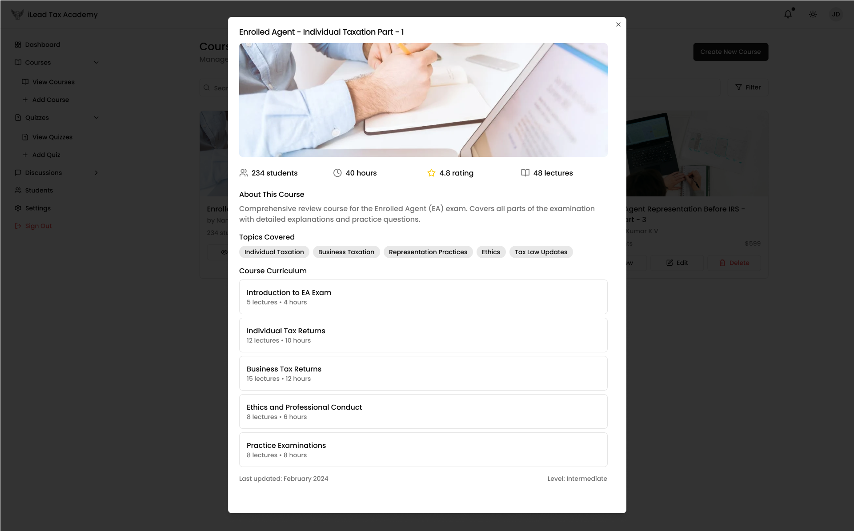Image resolution: width=854 pixels, height=531 pixels.
Task: Toggle the Filter option on courses page
Action: click(x=748, y=87)
